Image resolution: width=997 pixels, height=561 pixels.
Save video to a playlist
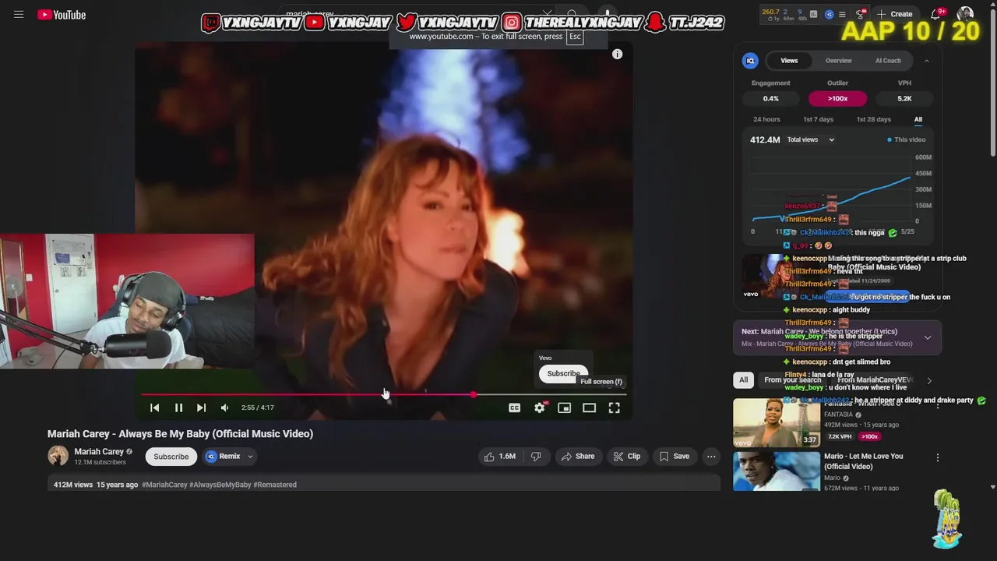pyautogui.click(x=674, y=457)
